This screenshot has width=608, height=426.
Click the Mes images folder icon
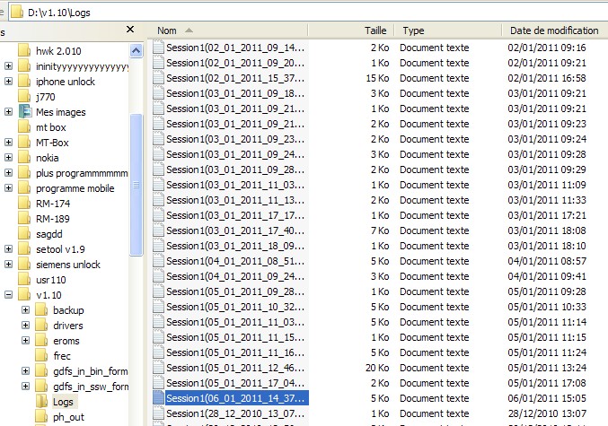pos(25,112)
